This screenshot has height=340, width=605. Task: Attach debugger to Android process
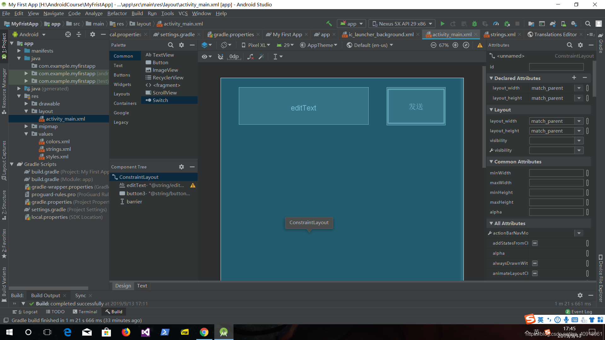tap(507, 24)
